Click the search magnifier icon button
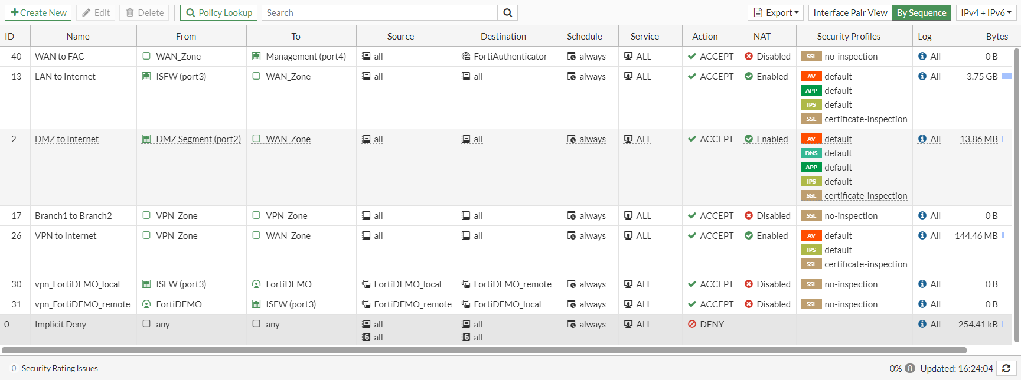 [x=508, y=13]
